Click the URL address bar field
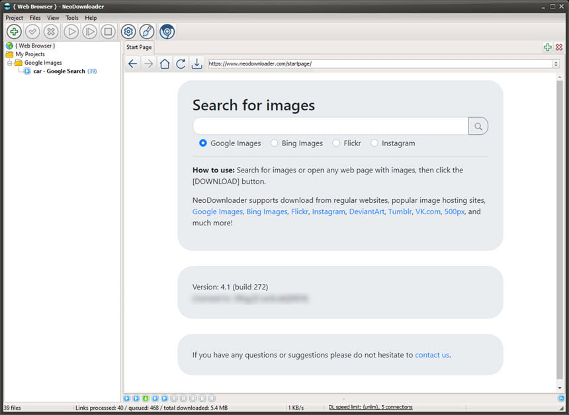The image size is (569, 415). [x=380, y=64]
